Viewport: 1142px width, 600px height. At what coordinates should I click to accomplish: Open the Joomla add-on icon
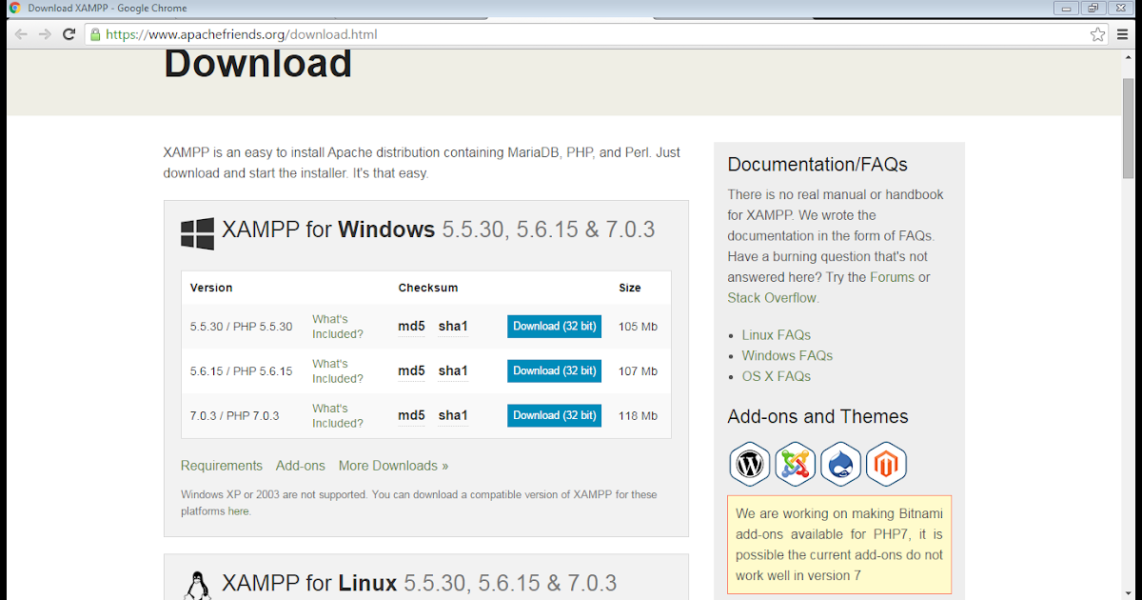(796, 464)
